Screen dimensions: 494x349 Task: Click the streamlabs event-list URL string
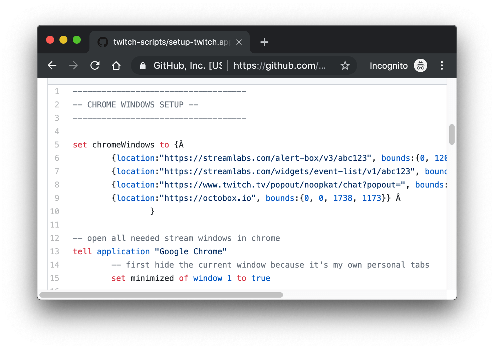click(x=287, y=171)
